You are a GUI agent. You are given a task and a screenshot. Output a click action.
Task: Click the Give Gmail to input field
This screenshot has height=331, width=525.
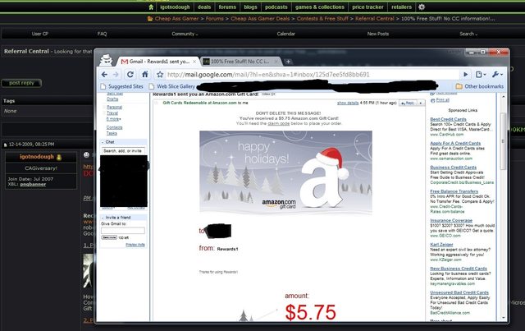(123, 231)
